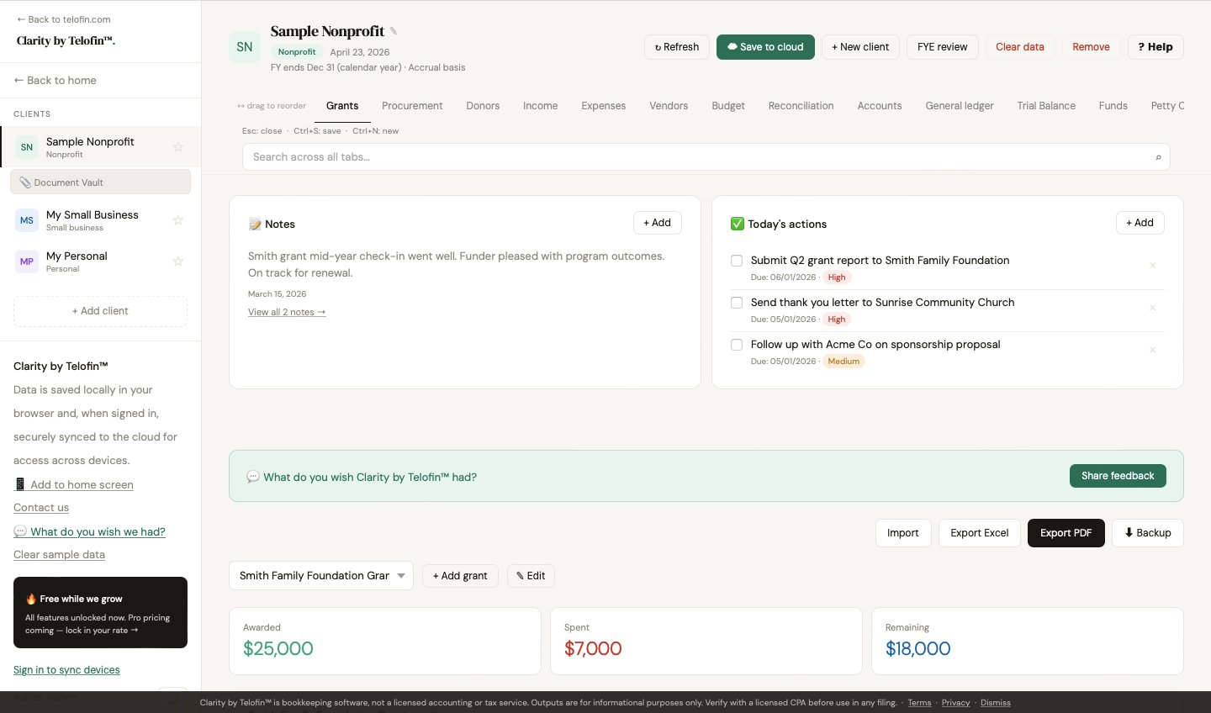Dismiss the Sunrise Community Church action
This screenshot has height=713, width=1211.
1152,308
